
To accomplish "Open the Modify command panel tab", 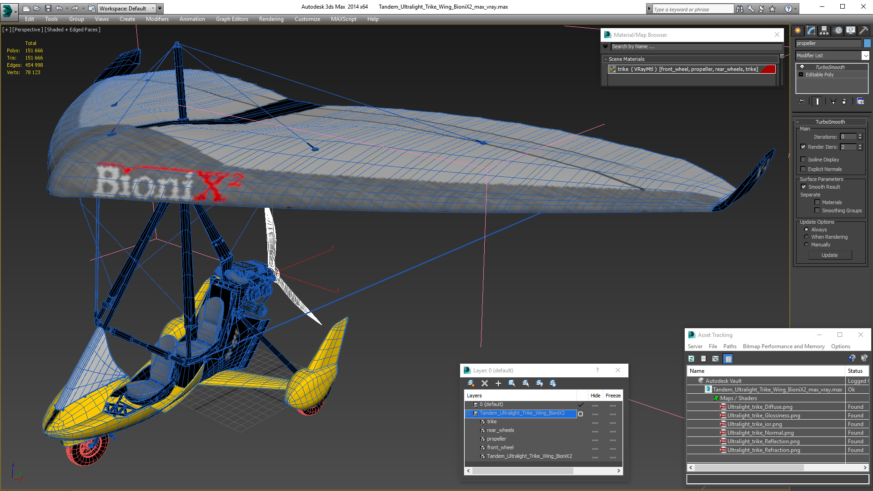I will tap(811, 30).
